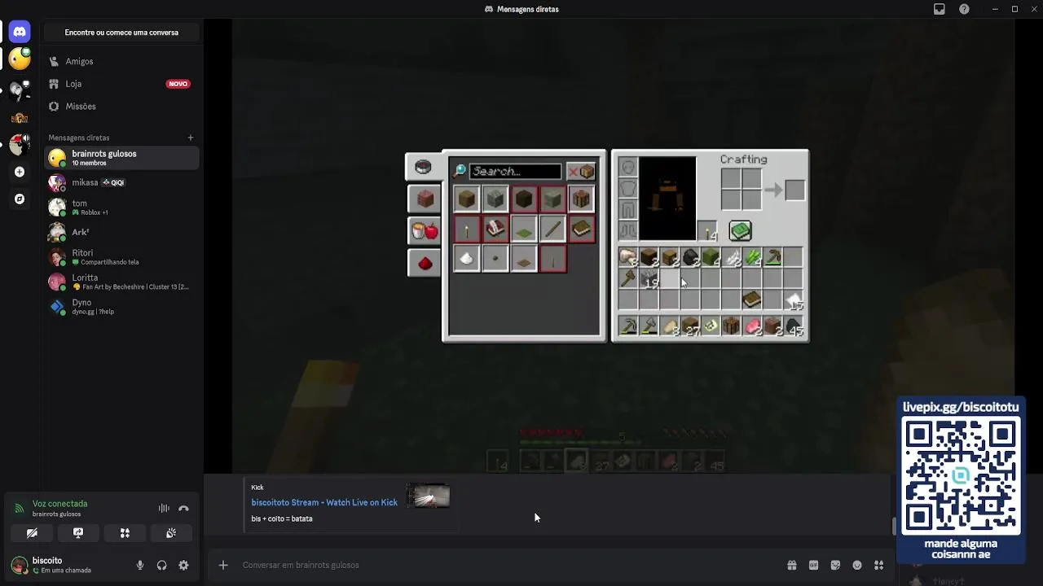Screen dimensions: 1043x586
Task: Click Mensagens diretas section header
Action: click(x=78, y=138)
